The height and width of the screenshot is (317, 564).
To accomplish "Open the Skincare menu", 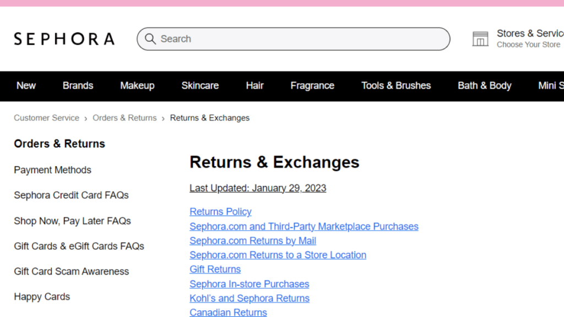I will [x=200, y=86].
